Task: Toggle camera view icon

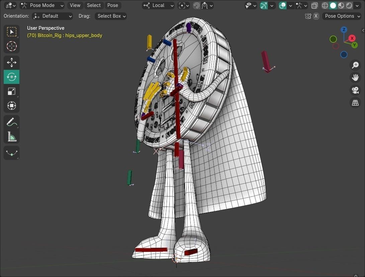Action: [x=355, y=90]
